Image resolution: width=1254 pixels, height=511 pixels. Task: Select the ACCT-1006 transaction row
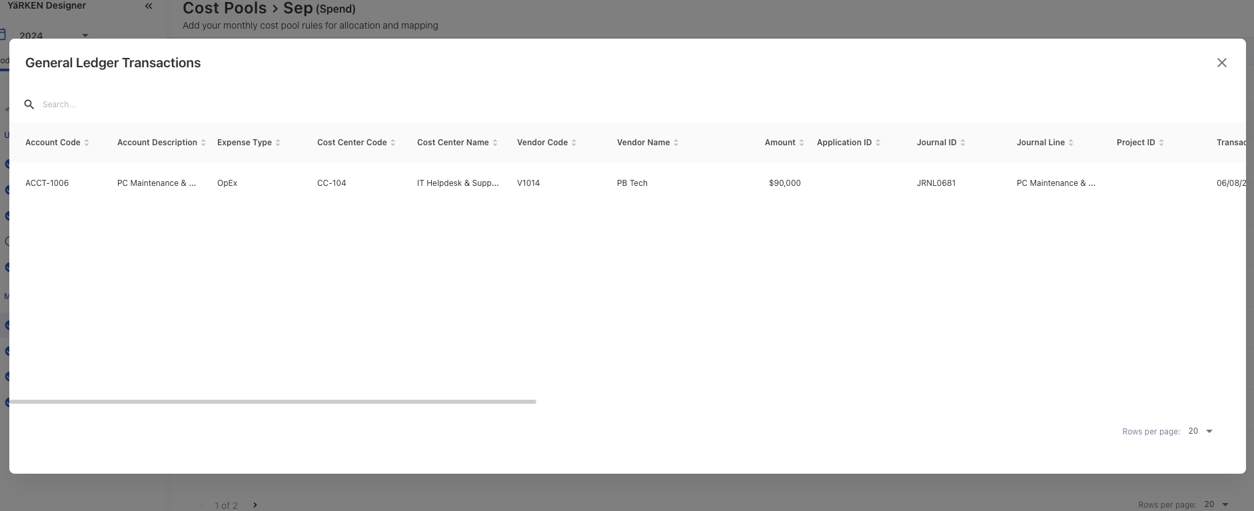[x=47, y=183]
